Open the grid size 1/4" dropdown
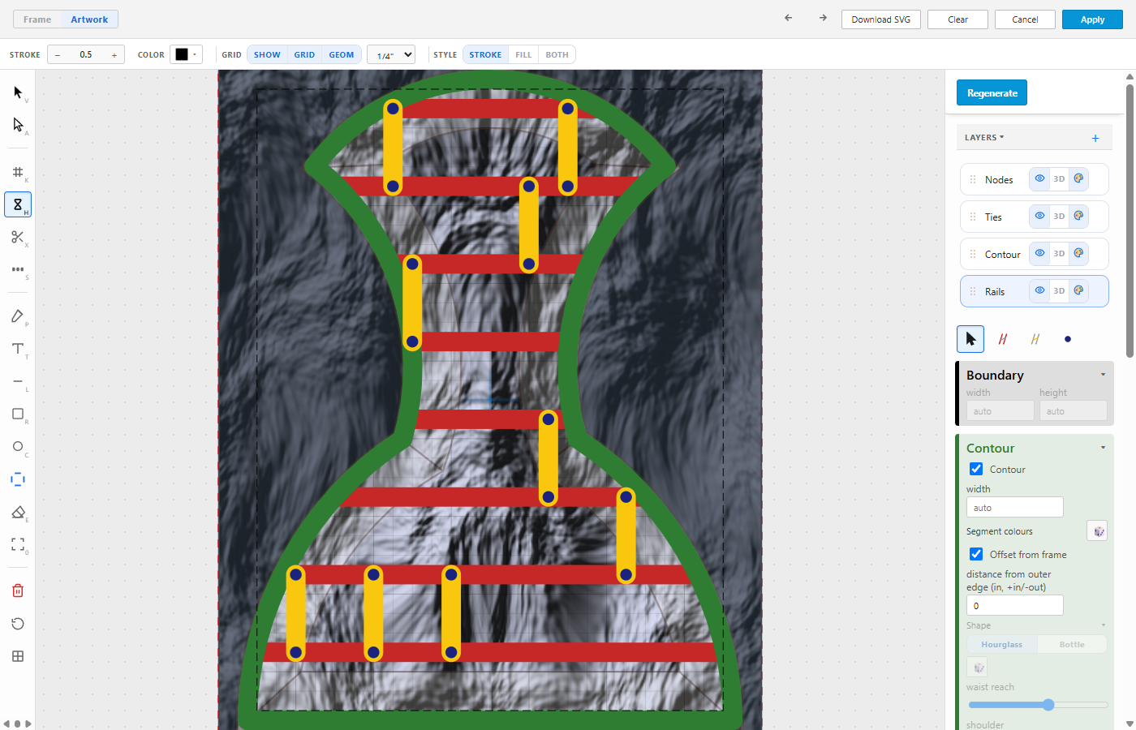This screenshot has height=730, width=1136. point(391,54)
